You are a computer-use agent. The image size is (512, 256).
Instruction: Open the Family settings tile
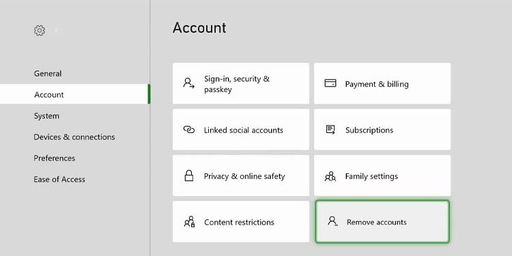tap(382, 175)
